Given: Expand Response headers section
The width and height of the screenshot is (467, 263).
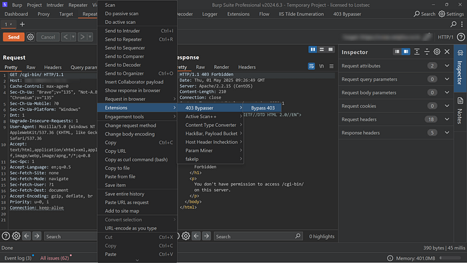Looking at the screenshot, I should point(447,133).
